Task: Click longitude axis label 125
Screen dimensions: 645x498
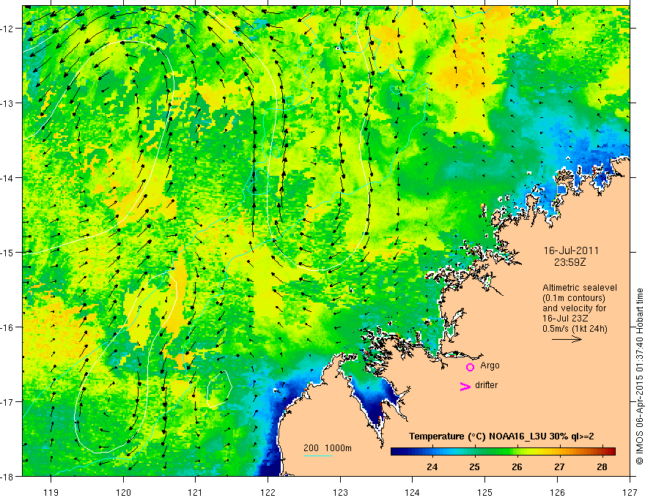Action: 485,492
